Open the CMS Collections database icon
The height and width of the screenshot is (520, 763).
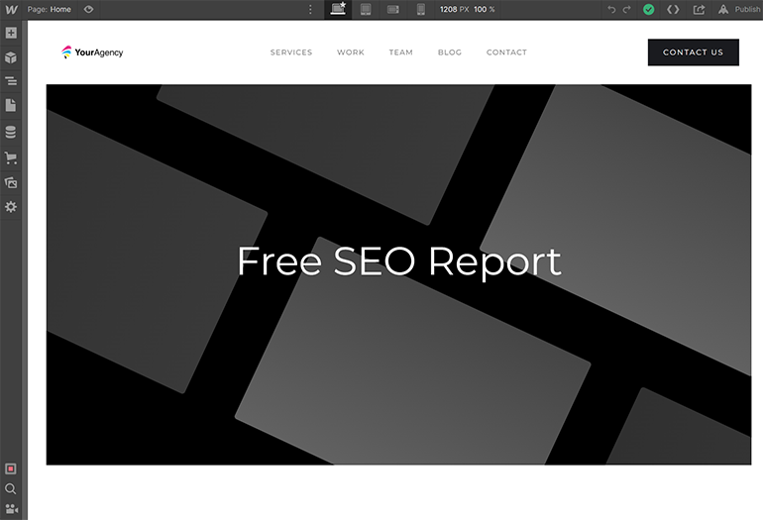click(x=11, y=132)
